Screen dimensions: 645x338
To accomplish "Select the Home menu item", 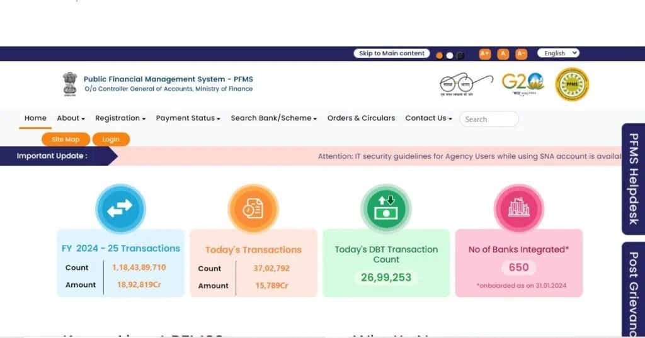I will (35, 118).
